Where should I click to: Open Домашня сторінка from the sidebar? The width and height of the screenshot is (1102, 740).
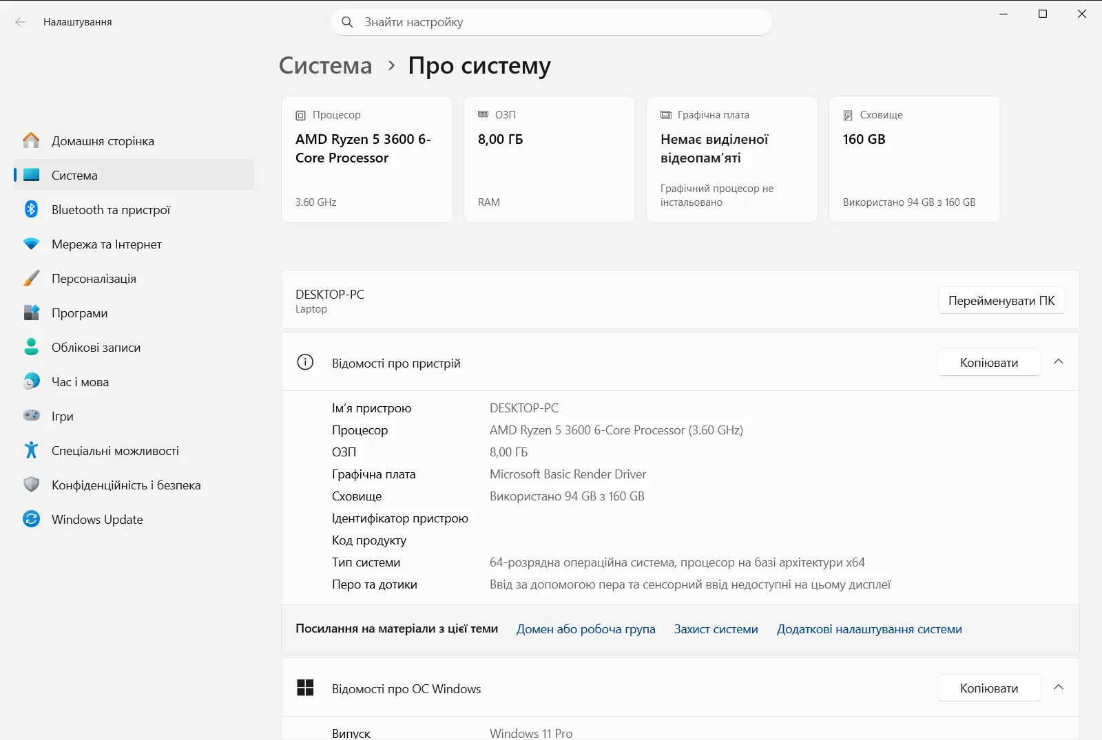click(134, 140)
